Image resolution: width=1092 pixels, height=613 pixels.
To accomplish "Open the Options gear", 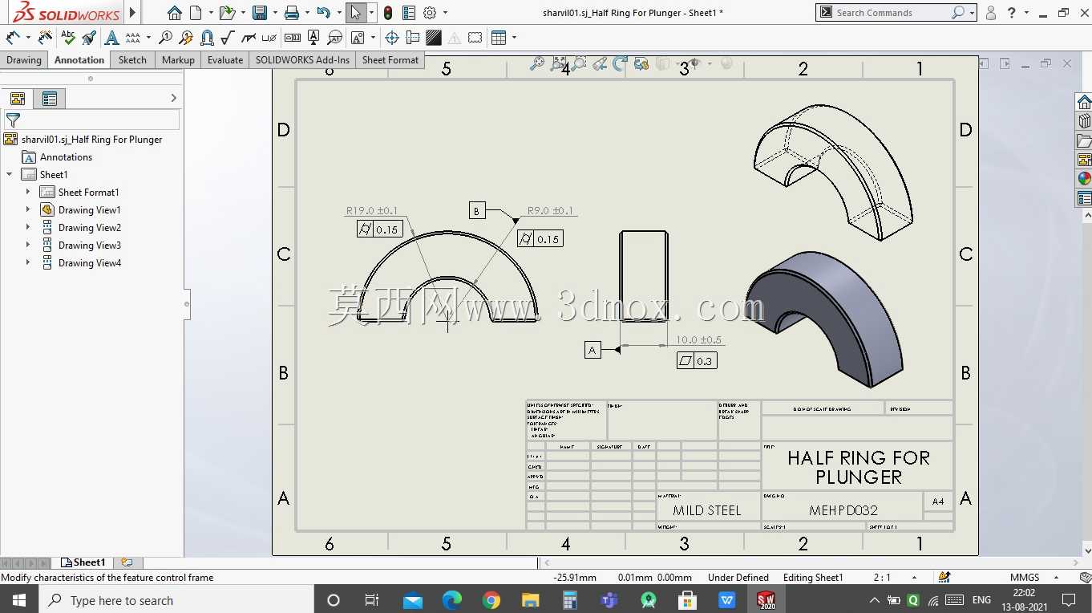I will tap(430, 12).
